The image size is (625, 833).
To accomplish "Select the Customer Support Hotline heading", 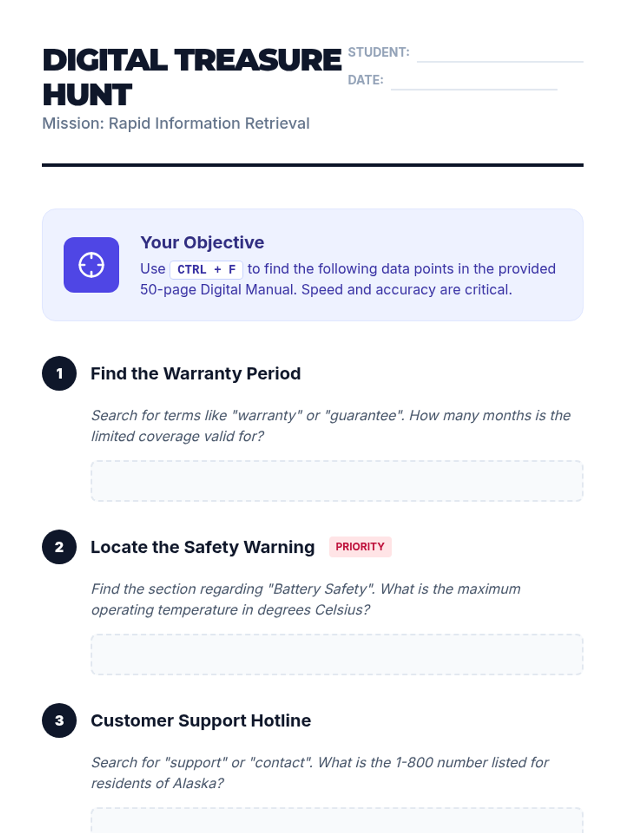I will point(201,721).
